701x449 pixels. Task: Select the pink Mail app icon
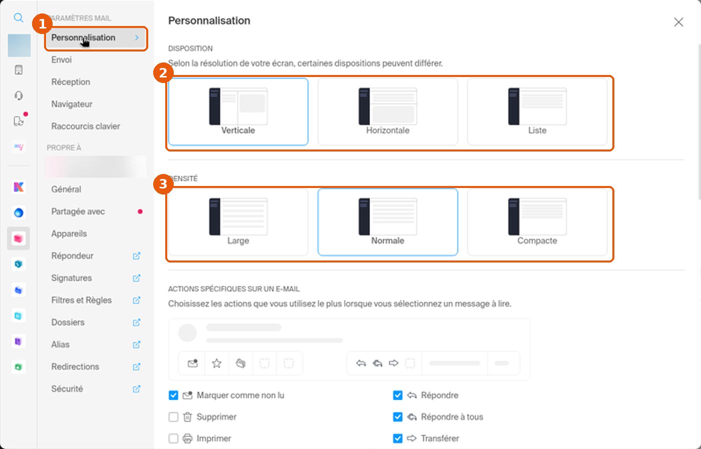[19, 238]
